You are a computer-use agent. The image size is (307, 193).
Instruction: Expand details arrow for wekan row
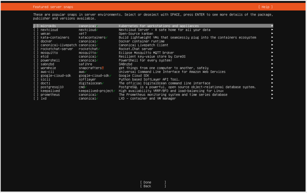pos(272,34)
